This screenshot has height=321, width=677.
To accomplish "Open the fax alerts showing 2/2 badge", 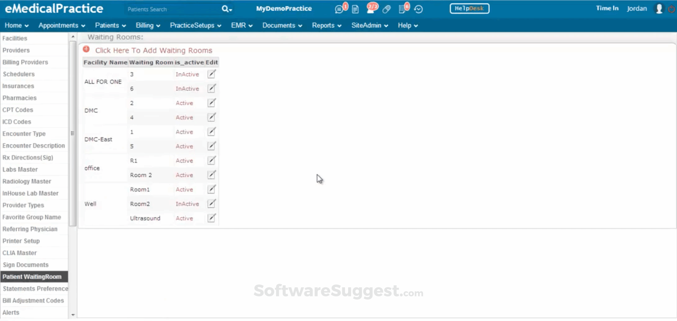I will (371, 8).
